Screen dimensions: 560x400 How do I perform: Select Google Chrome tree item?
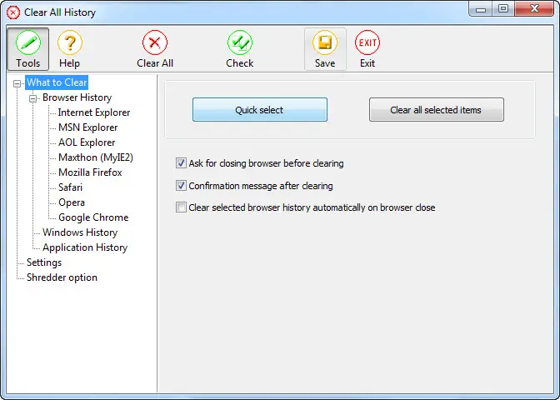[93, 217]
